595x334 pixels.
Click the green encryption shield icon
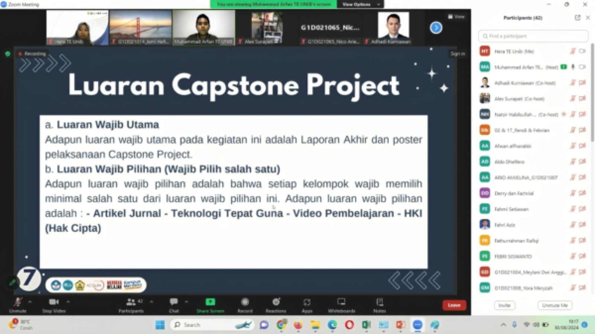pos(7,54)
